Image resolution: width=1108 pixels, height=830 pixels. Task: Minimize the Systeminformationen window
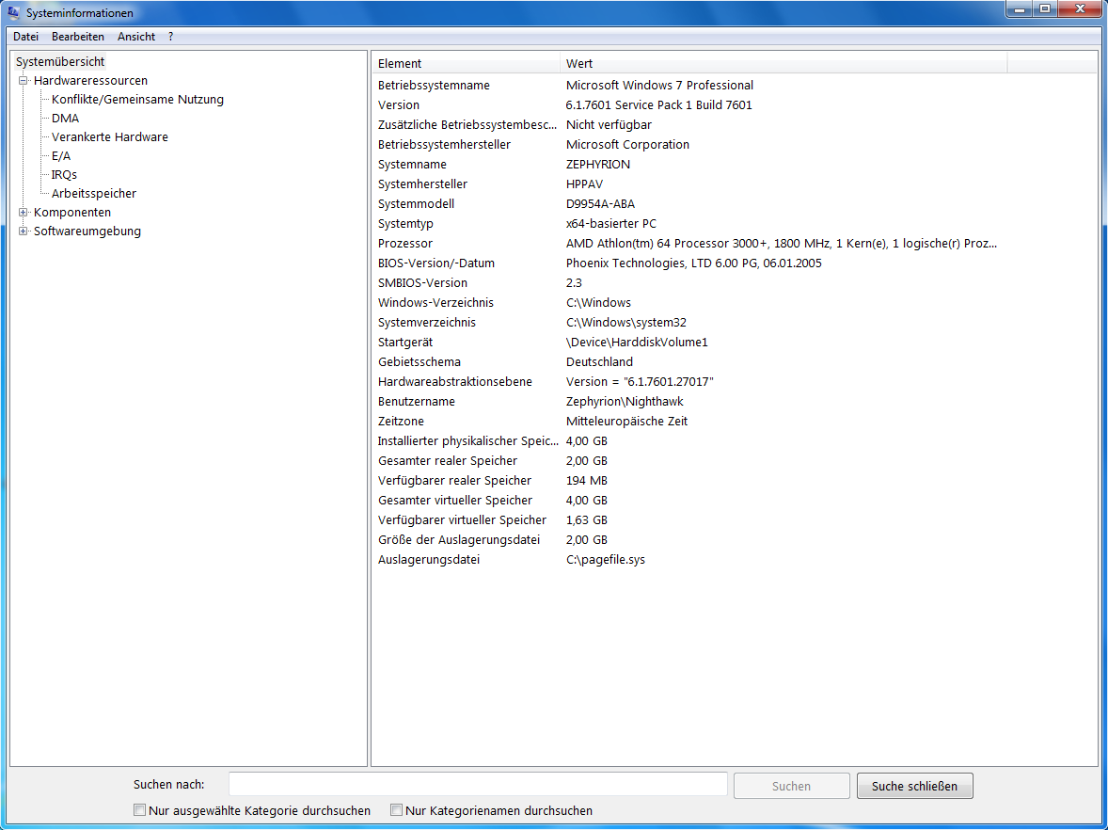(1020, 9)
